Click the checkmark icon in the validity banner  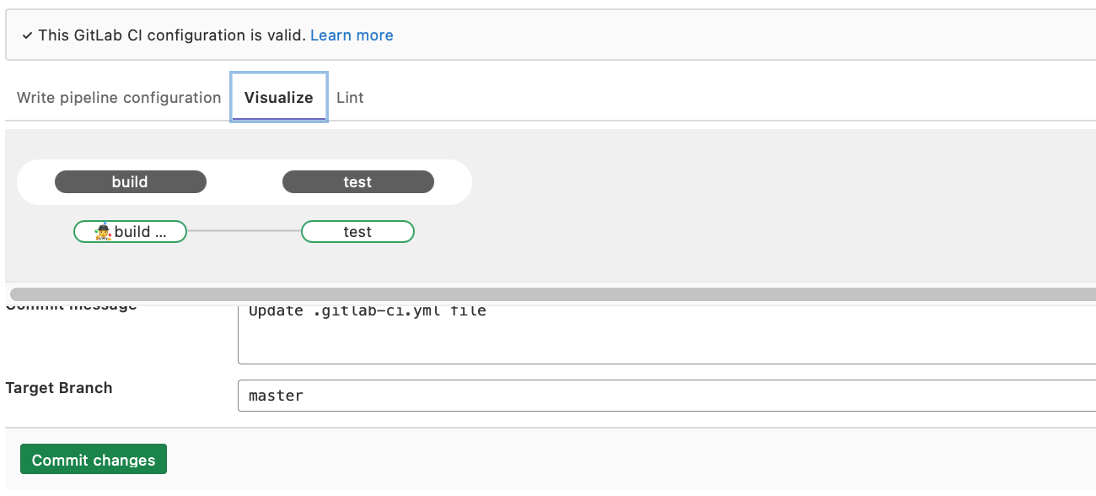point(28,35)
